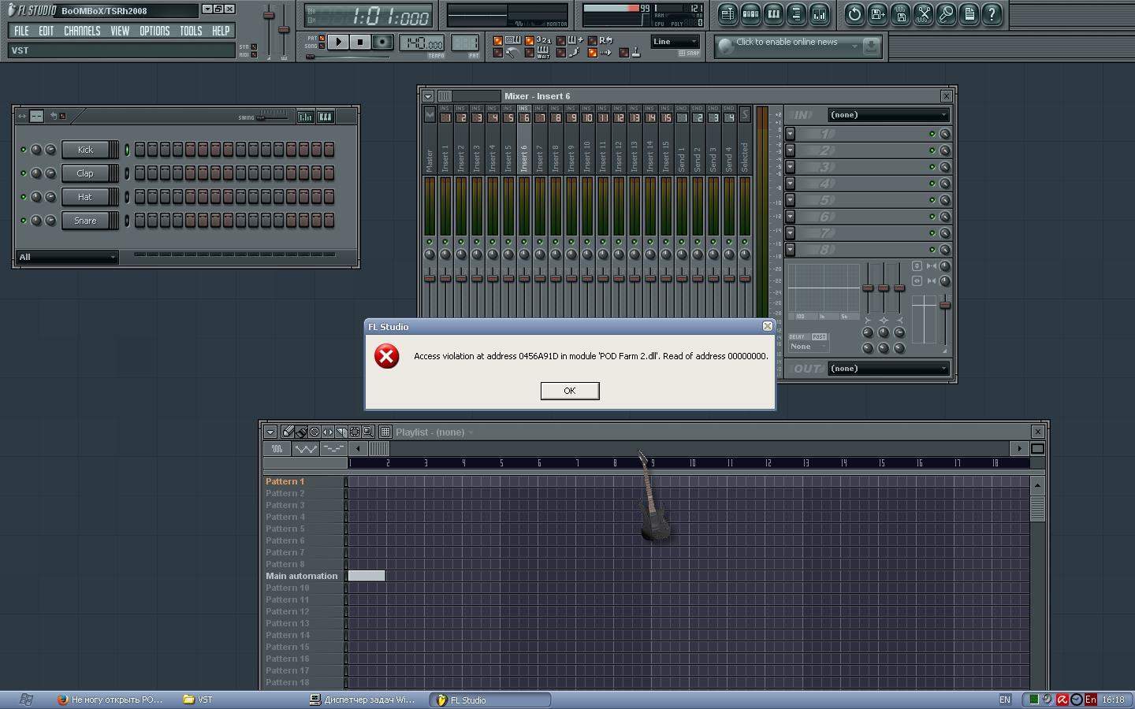
Task: Open the CHANNELS menu
Action: tap(82, 31)
